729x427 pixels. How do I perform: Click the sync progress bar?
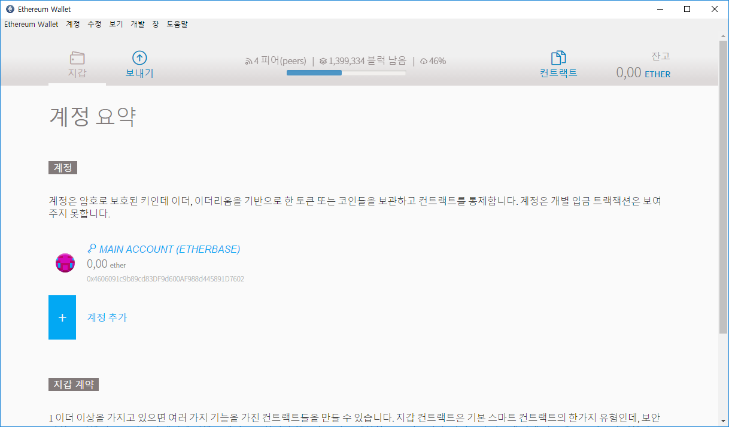346,73
